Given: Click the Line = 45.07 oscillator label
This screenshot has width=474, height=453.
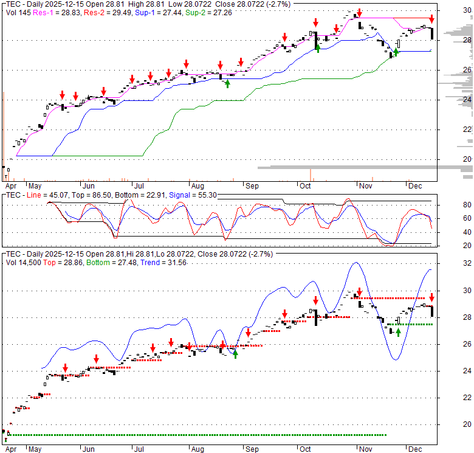Looking at the screenshot, I should pyautogui.click(x=46, y=195).
